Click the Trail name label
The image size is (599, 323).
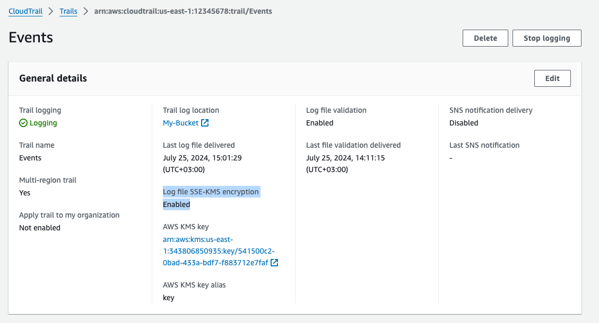coord(37,145)
